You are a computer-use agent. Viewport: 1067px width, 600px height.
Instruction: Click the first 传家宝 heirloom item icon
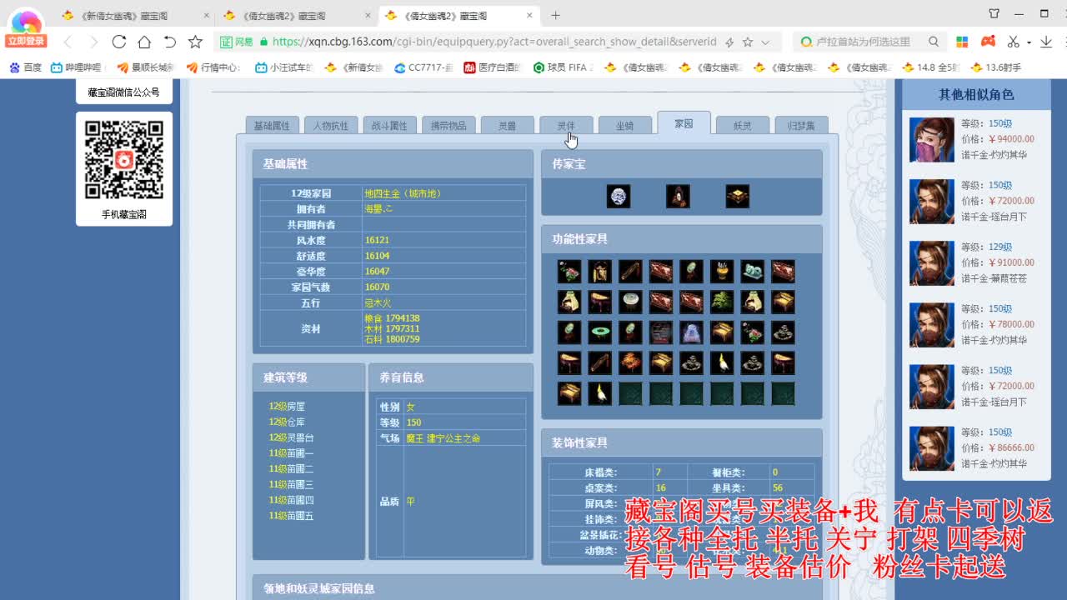(x=619, y=196)
